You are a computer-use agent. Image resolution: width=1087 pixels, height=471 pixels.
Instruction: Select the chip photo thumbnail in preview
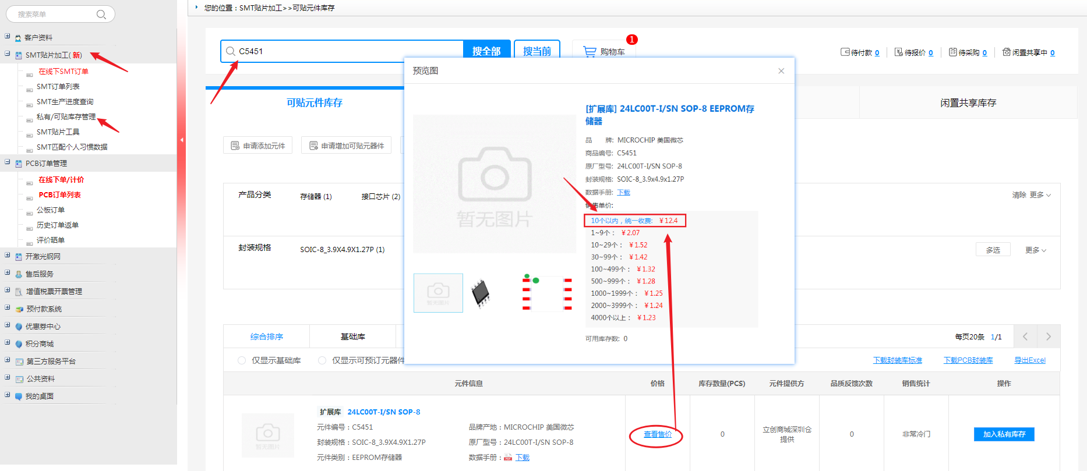pyautogui.click(x=481, y=293)
